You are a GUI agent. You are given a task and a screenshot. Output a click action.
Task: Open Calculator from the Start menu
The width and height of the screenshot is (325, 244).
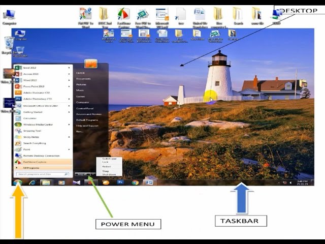point(43,118)
